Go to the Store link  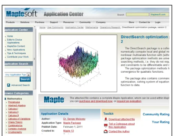pos(131,22)
